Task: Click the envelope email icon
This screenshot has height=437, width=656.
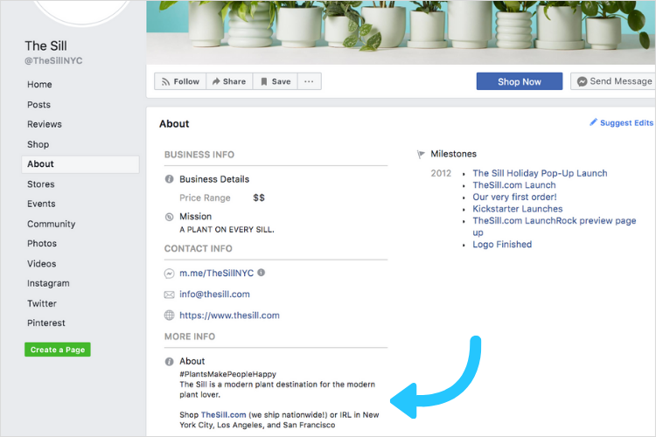Action: tap(169, 295)
